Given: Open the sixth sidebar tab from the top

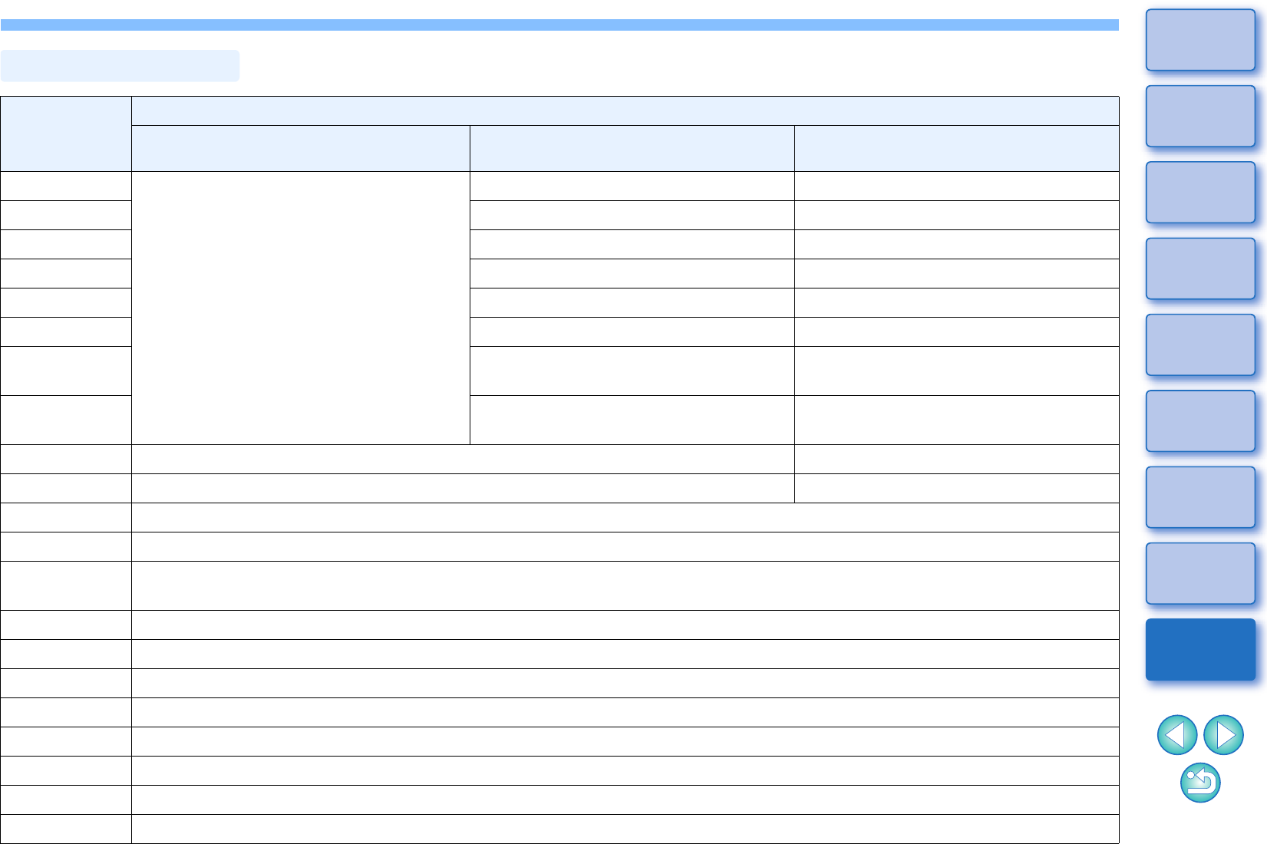Looking at the screenshot, I should tap(1200, 420).
